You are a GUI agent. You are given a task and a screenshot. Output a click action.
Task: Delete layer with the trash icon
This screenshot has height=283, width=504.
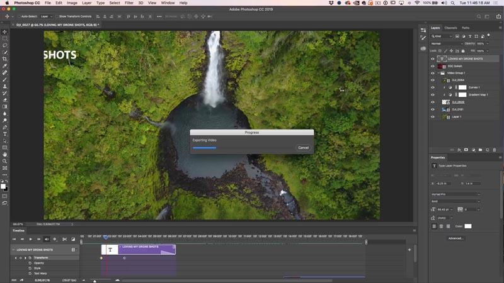click(495, 150)
